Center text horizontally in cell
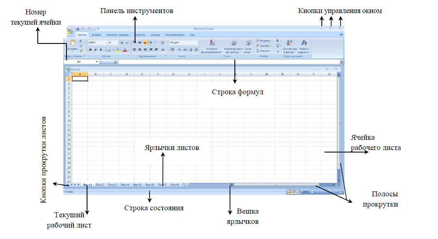 tap(140, 50)
